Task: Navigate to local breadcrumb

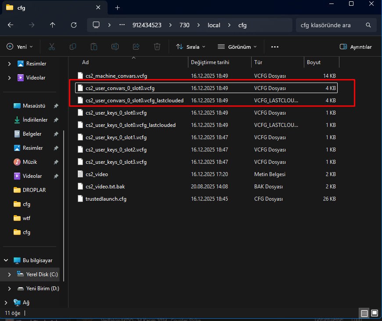Action: click(x=214, y=25)
